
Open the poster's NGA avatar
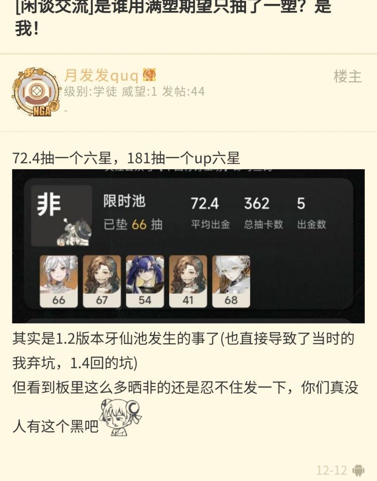[36, 92]
